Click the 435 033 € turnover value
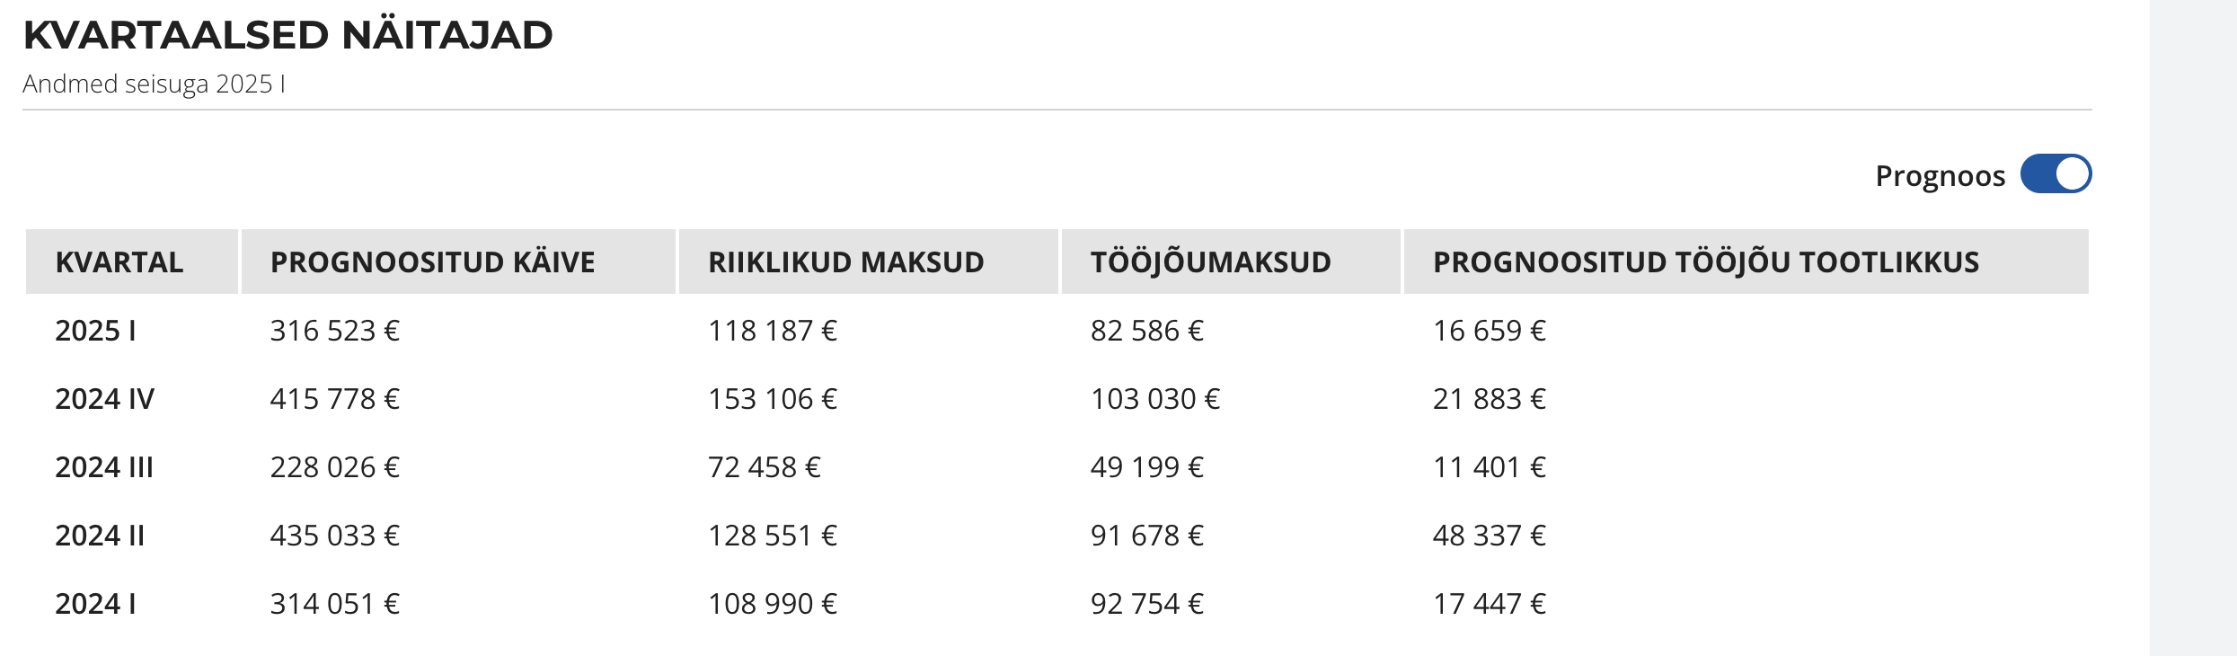 point(335,536)
